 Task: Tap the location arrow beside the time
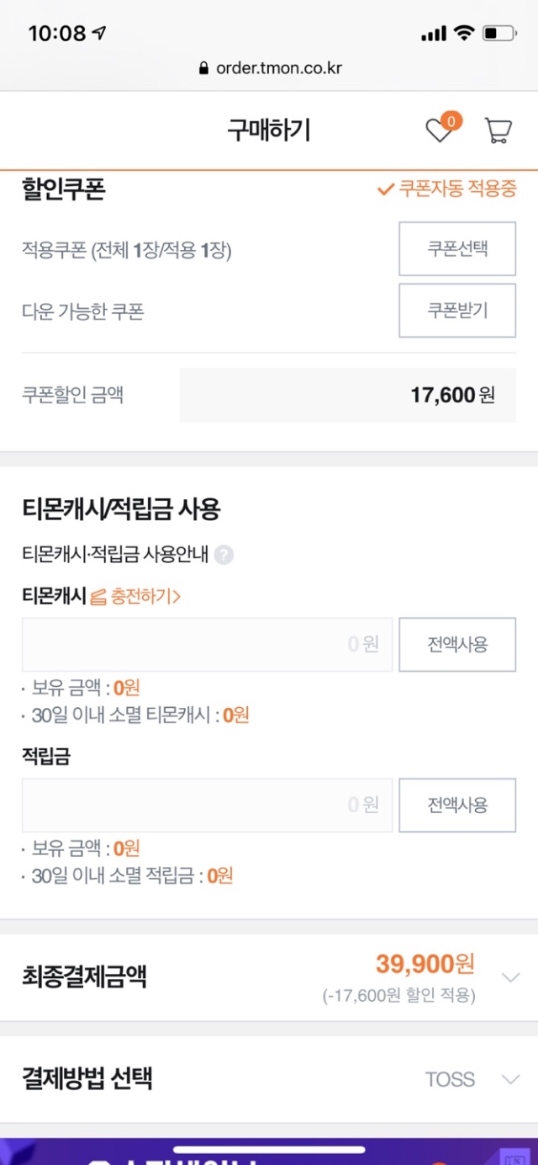tap(100, 34)
